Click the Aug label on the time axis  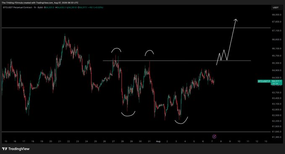[x=158, y=141]
